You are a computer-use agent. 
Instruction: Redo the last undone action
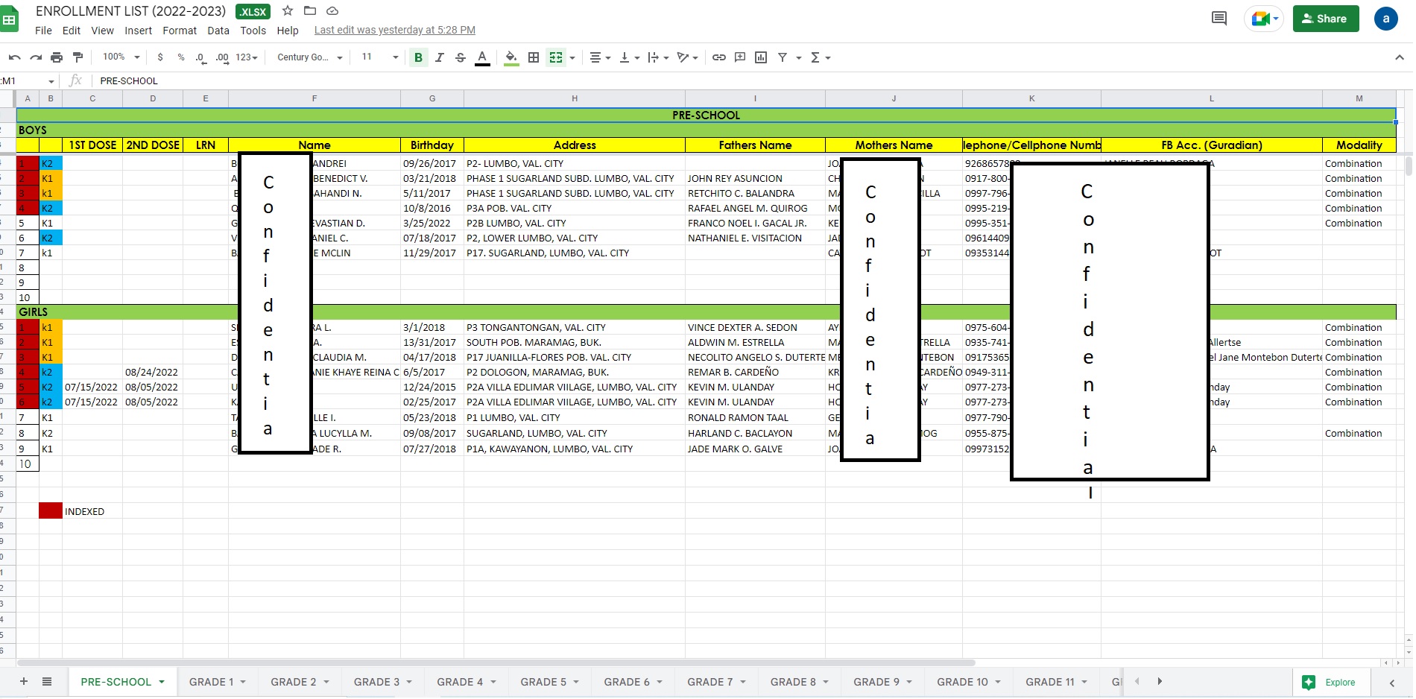click(35, 57)
